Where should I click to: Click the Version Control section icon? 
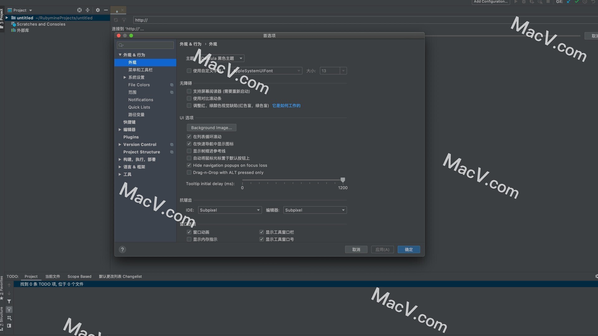click(172, 144)
